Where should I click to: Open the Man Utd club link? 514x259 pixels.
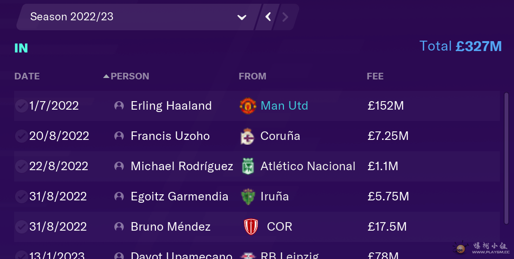[284, 105]
